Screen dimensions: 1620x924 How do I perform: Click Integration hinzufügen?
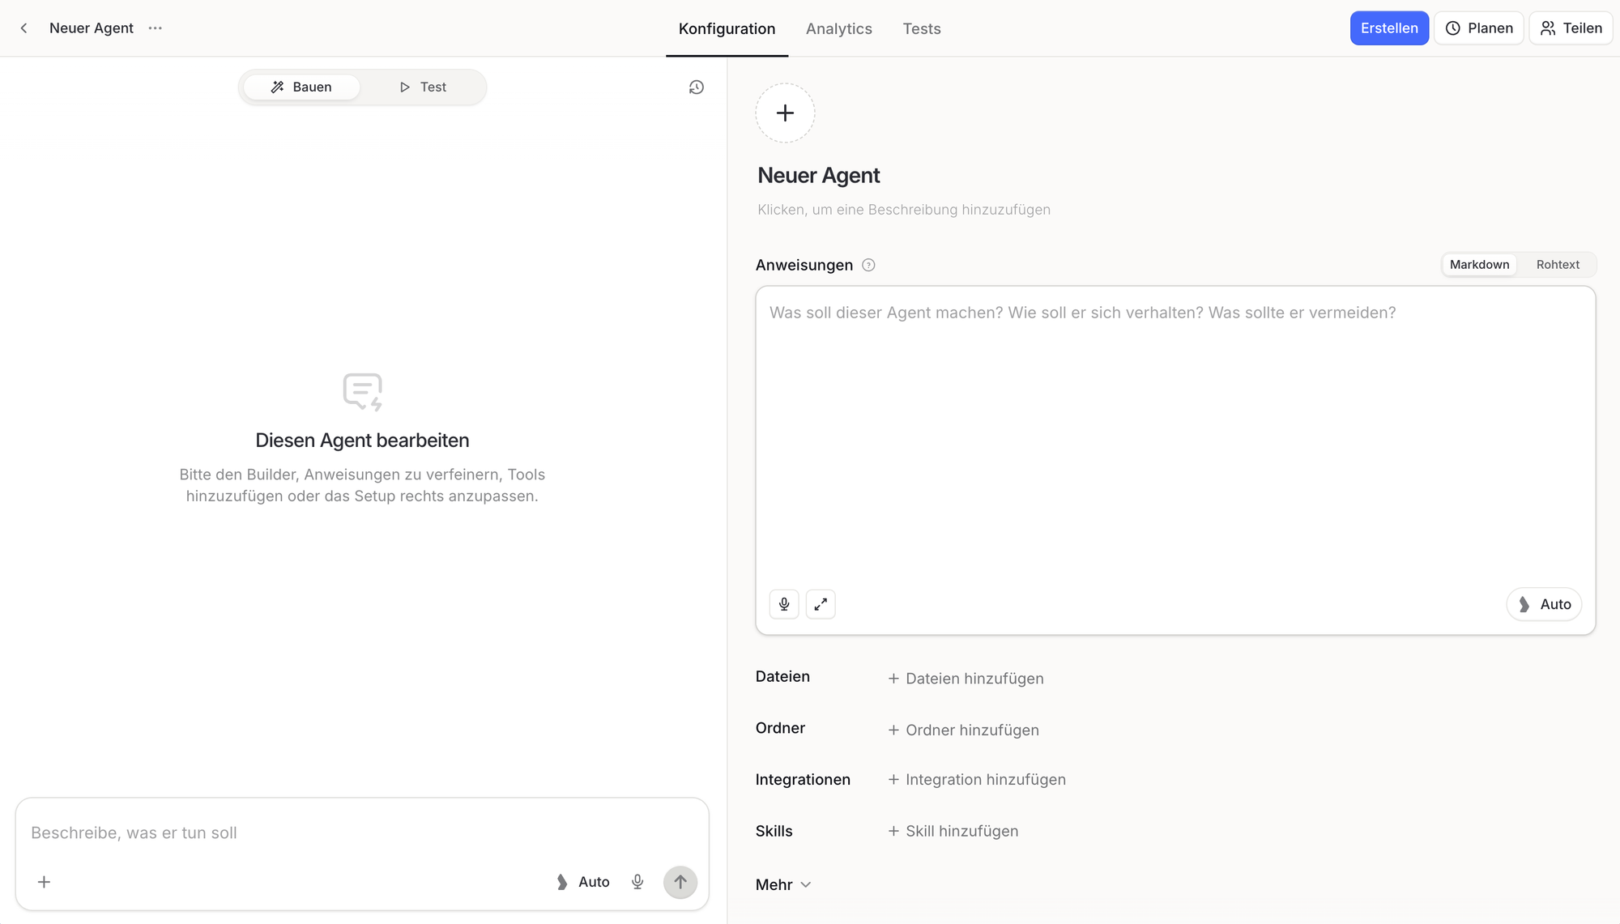(977, 780)
